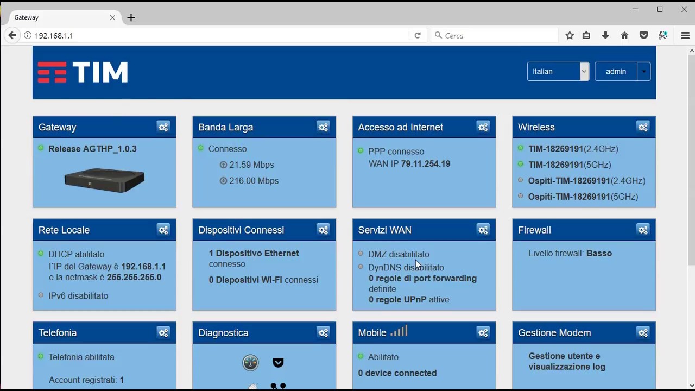
Task: Open the Servizi WAN card title
Action: [x=384, y=230]
